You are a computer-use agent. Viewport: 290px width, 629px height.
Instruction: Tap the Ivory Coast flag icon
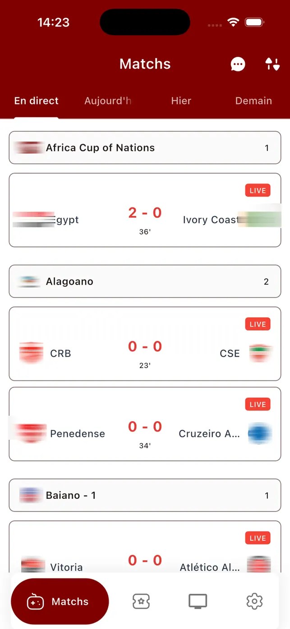258,220
